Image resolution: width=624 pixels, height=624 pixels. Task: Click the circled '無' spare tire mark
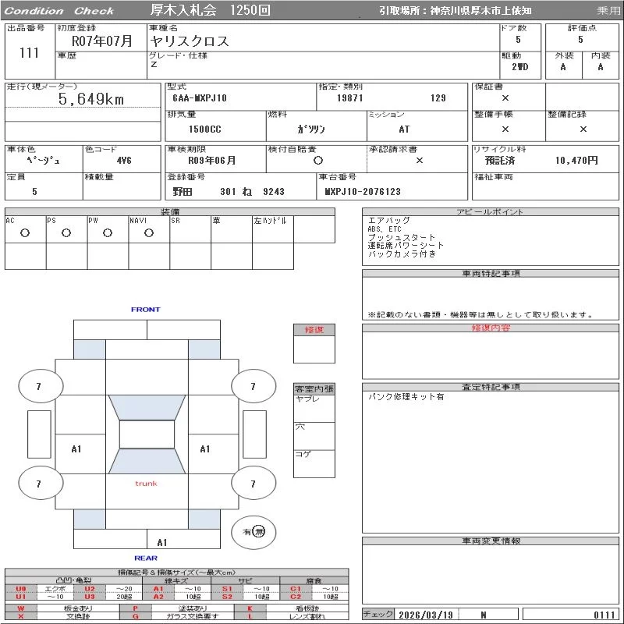(x=259, y=532)
